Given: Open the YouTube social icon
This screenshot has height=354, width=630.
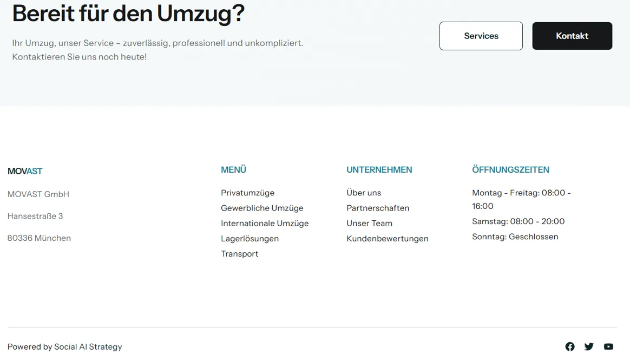Looking at the screenshot, I should pyautogui.click(x=608, y=346).
